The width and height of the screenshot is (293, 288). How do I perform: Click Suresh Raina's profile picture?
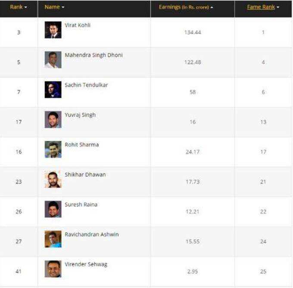[53, 209]
